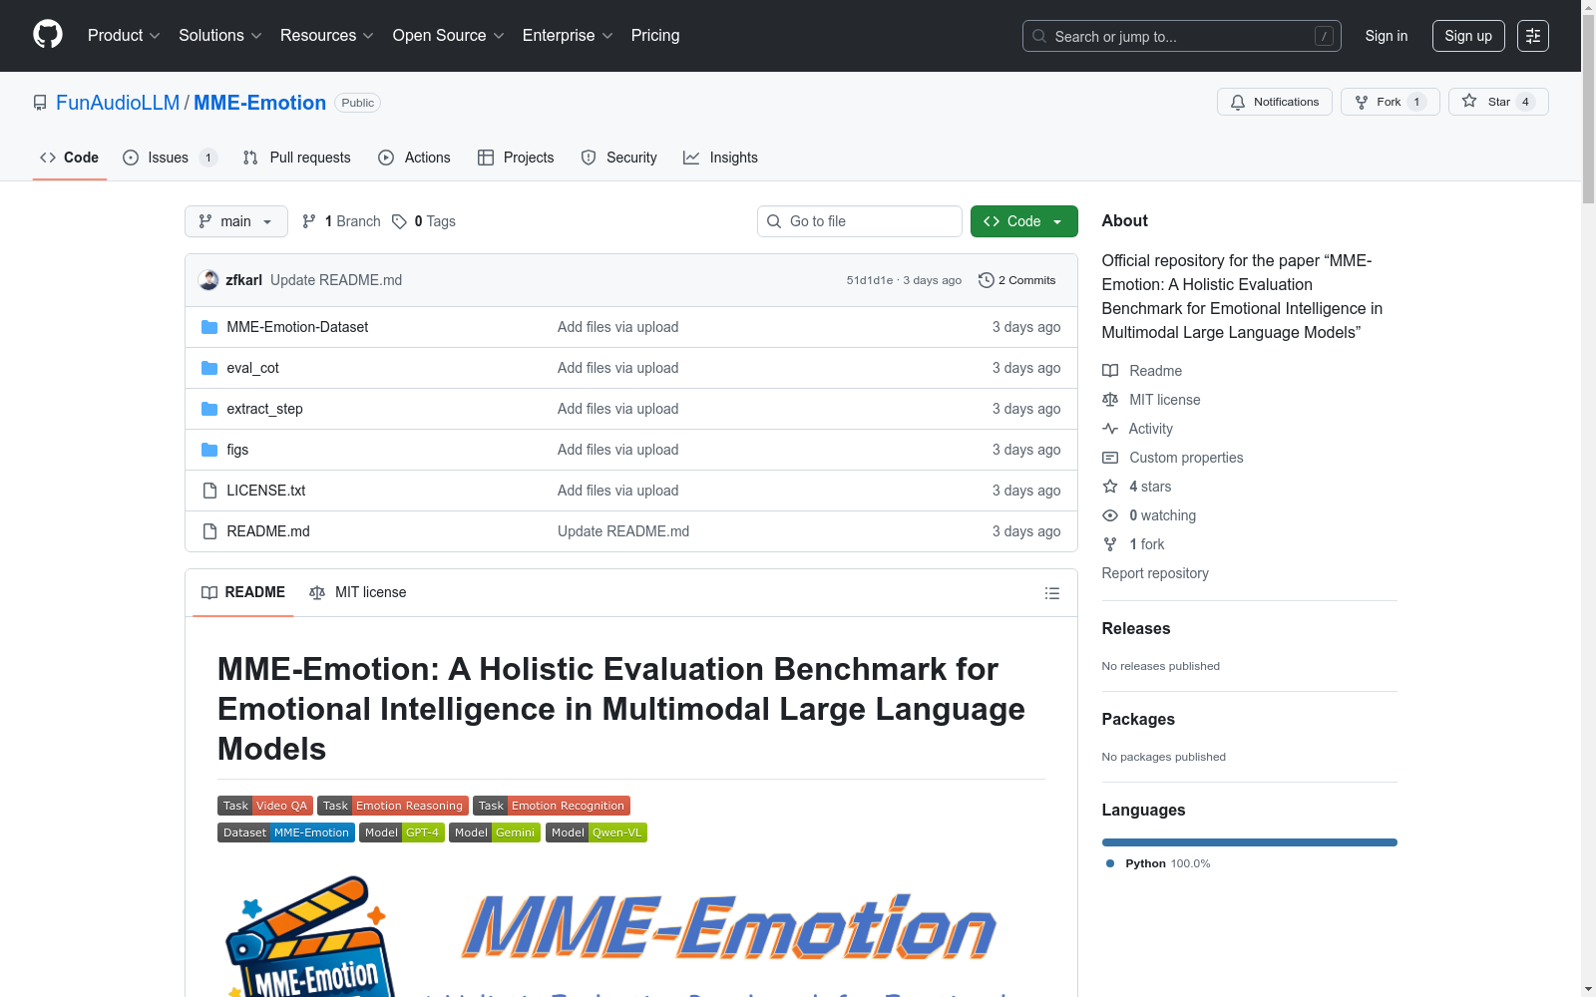1596x997 pixels.
Task: Open the green Code dropdown button
Action: click(1023, 221)
